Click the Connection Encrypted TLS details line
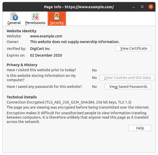158x155 pixels. (69, 102)
